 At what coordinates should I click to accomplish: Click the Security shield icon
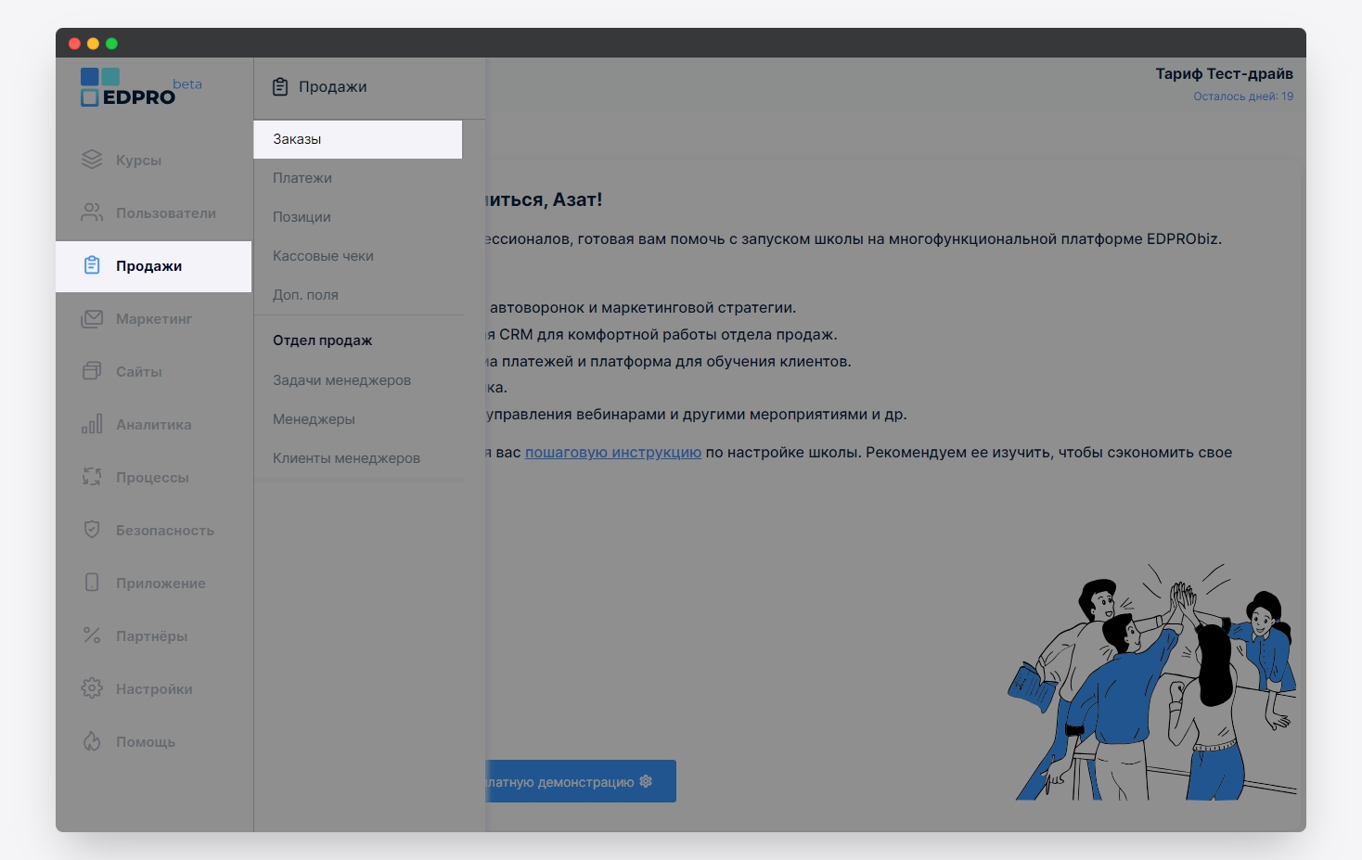92,530
